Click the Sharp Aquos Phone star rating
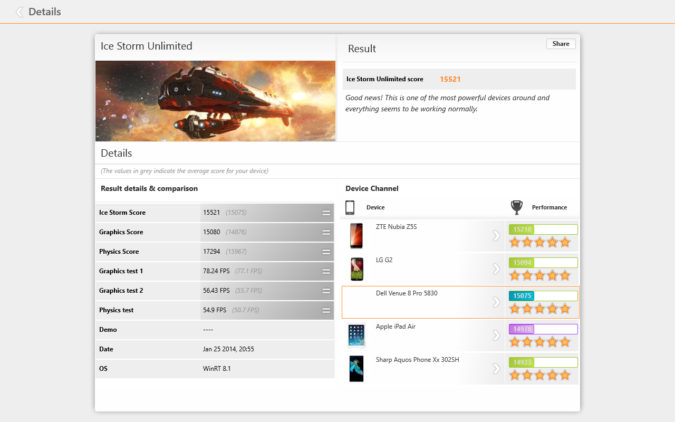675x422 pixels. pyautogui.click(x=539, y=376)
